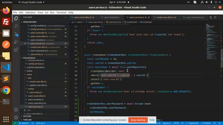The image size is (223, 125).
Task: Click Stop sharing button
Action: (x=138, y=120)
